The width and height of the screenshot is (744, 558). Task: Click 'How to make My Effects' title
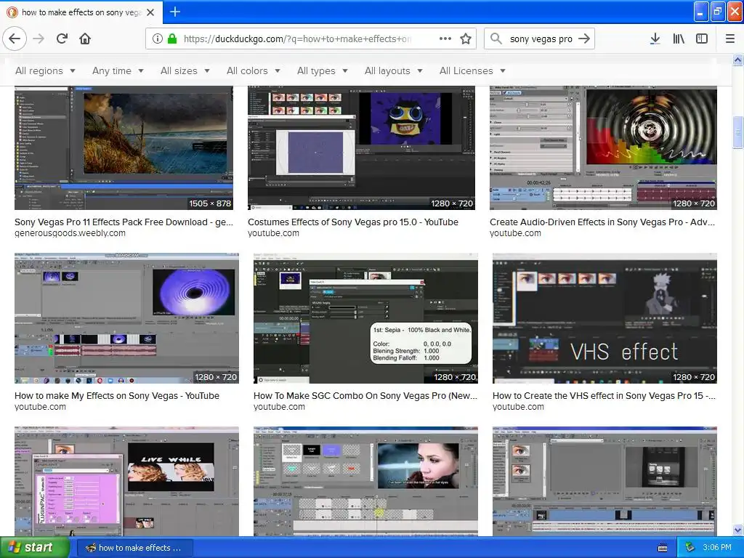point(117,396)
